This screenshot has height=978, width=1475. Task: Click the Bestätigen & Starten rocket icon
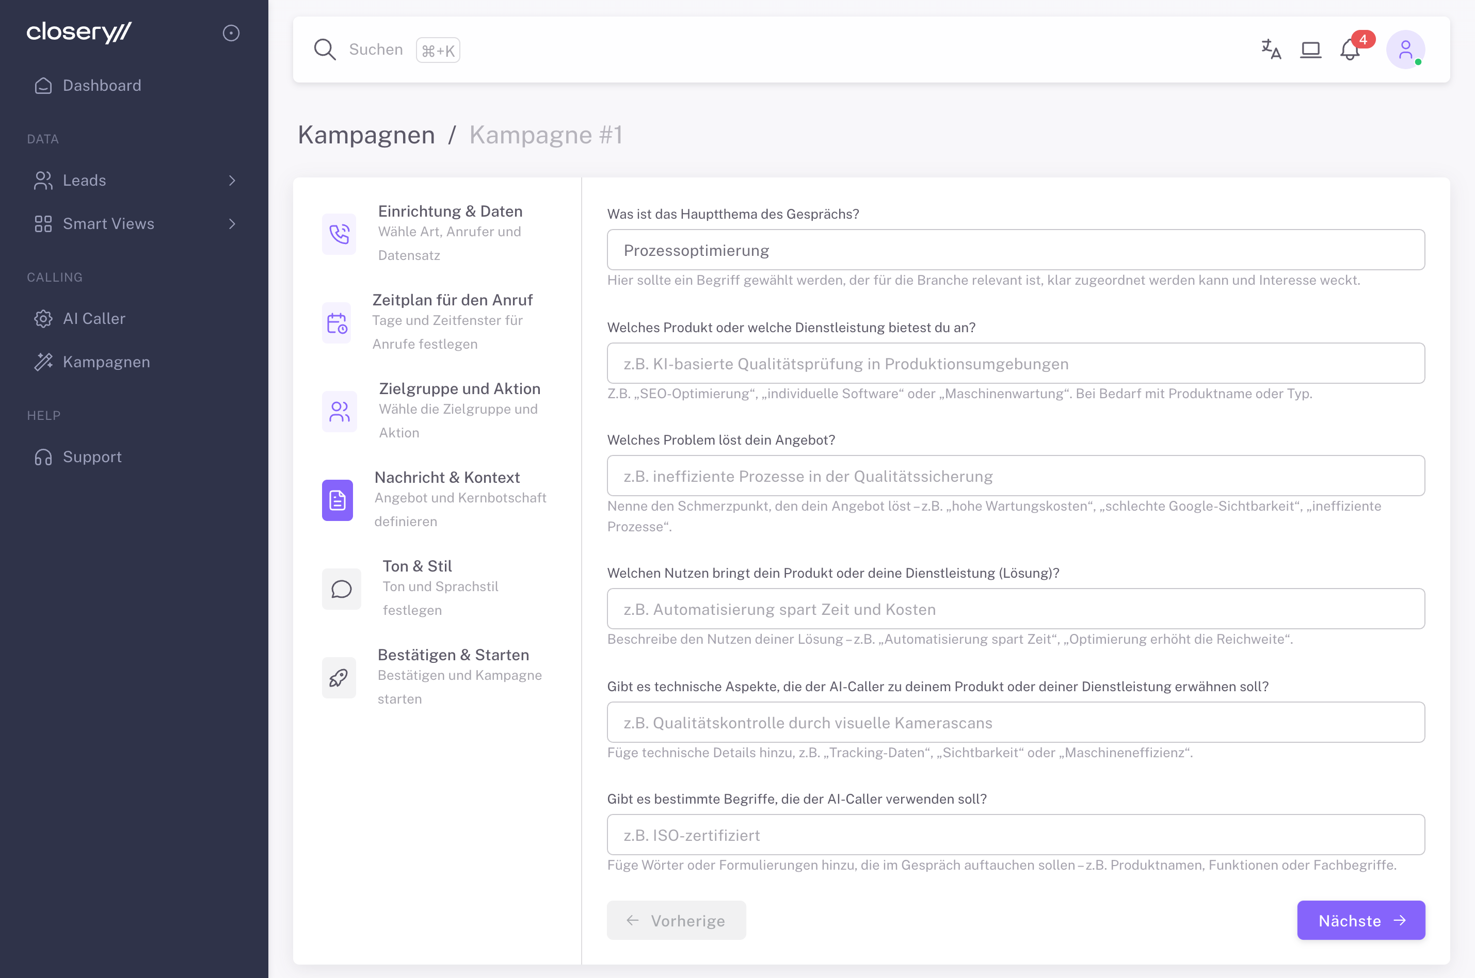tap(339, 677)
